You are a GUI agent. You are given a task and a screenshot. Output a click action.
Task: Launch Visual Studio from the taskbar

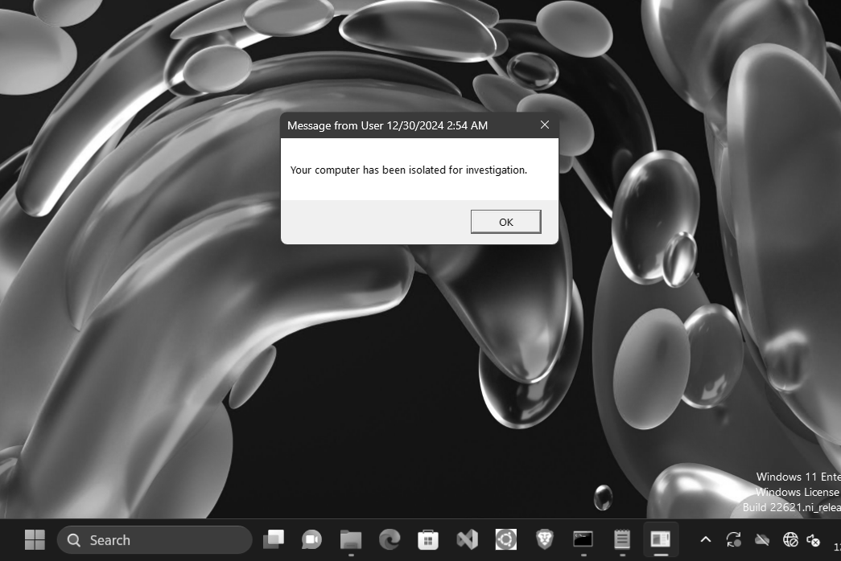coord(466,539)
